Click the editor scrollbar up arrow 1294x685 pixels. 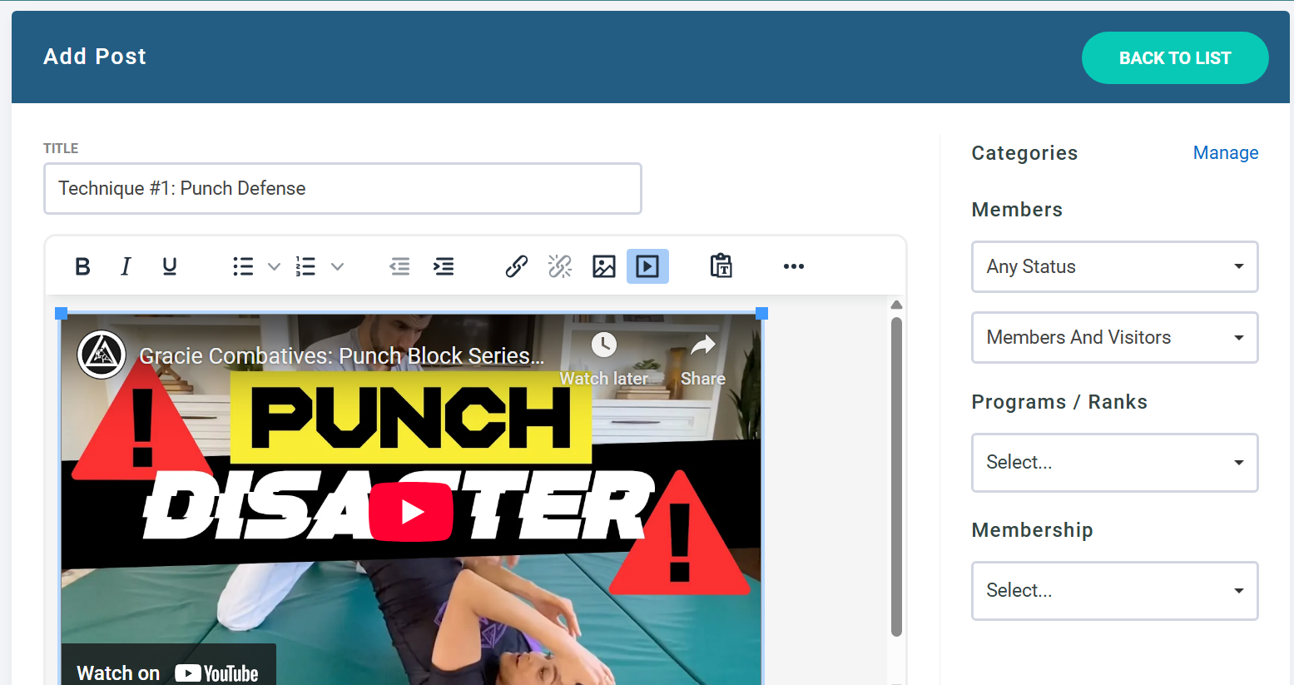pyautogui.click(x=896, y=305)
